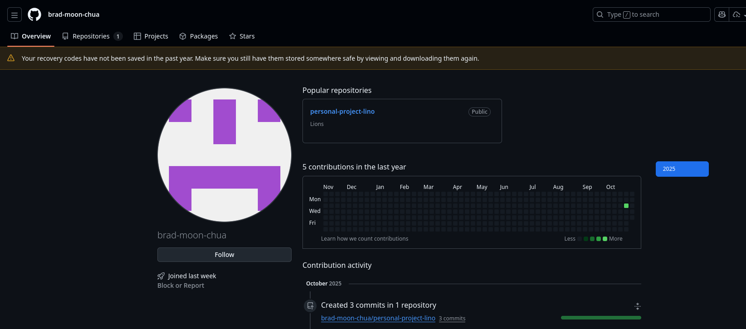Click the Block or Report link

[x=180, y=285]
